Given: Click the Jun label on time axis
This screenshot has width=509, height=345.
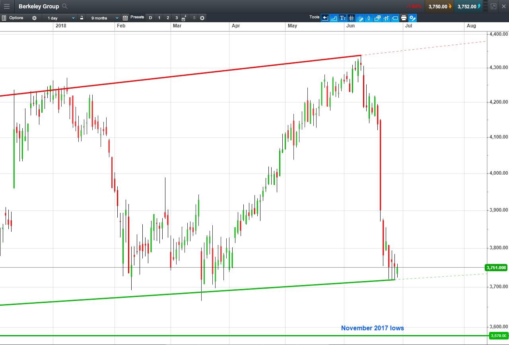Looking at the screenshot, I should 351,26.
